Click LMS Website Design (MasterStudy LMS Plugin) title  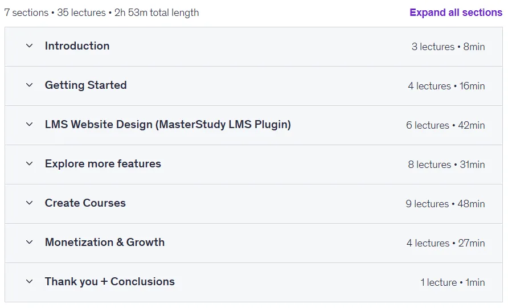click(168, 124)
